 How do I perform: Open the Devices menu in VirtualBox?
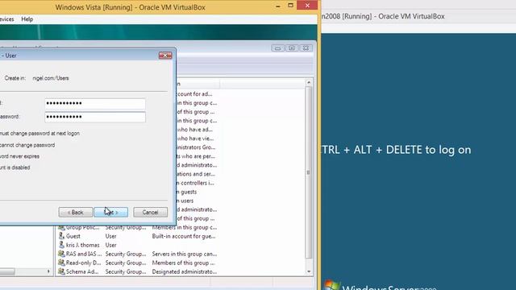(7, 19)
